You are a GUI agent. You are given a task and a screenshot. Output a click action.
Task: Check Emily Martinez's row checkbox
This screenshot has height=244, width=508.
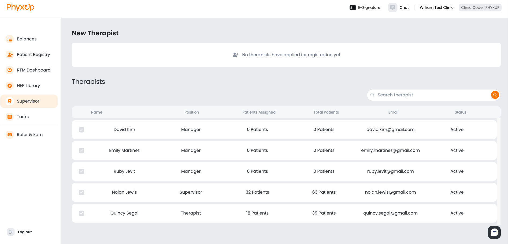[x=81, y=151]
